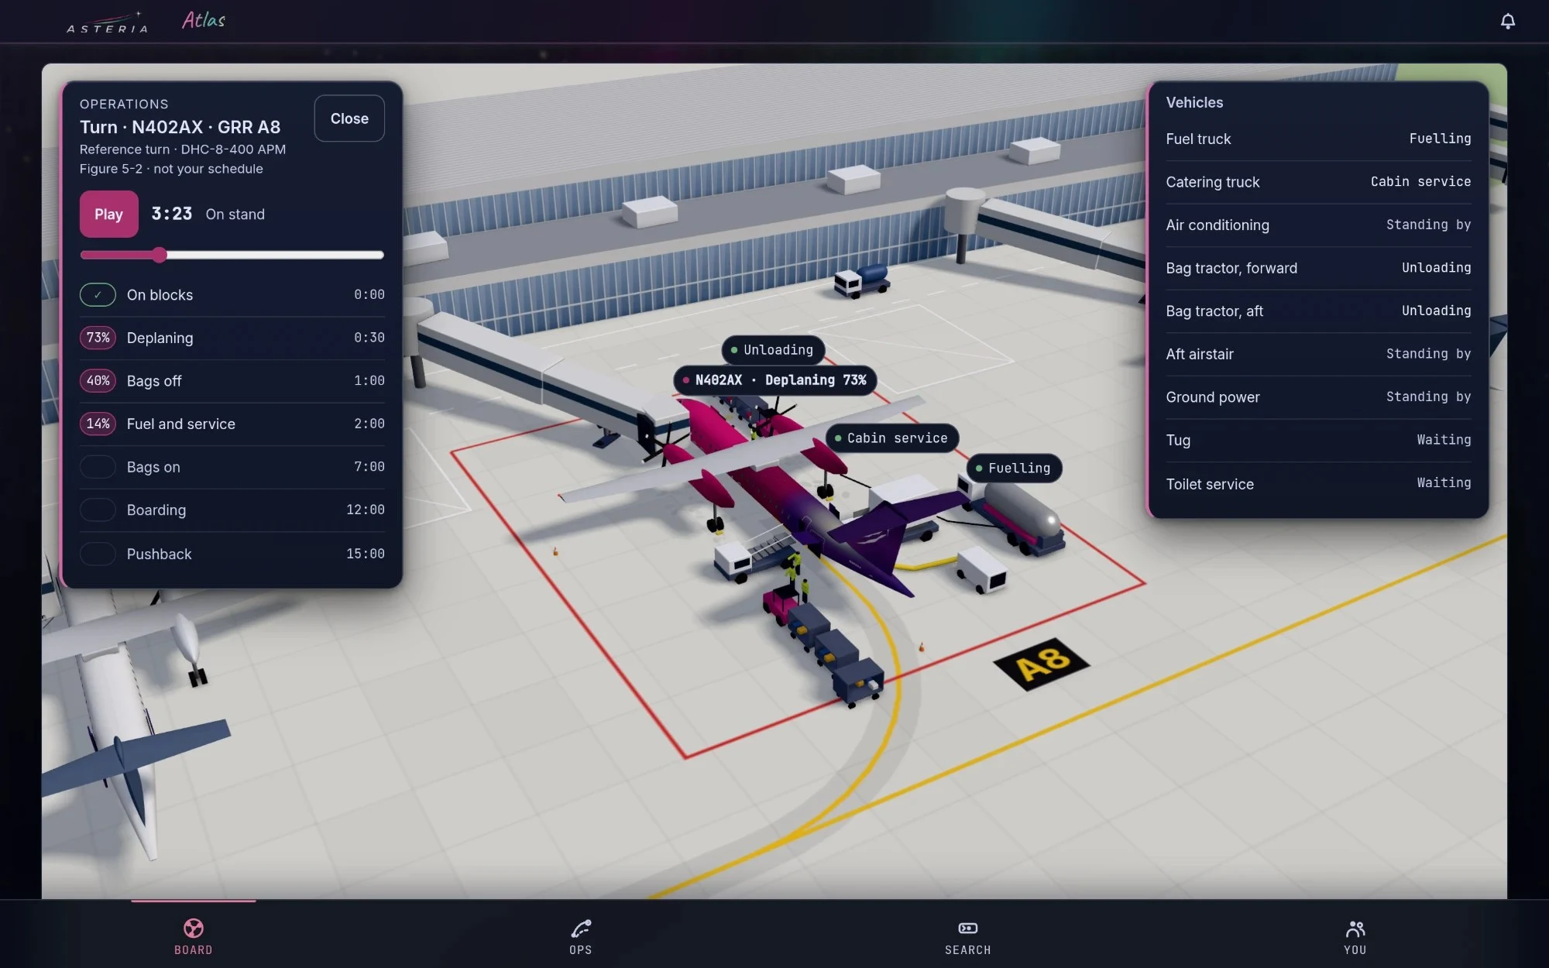Click the Atlas wordmark

[204, 20]
